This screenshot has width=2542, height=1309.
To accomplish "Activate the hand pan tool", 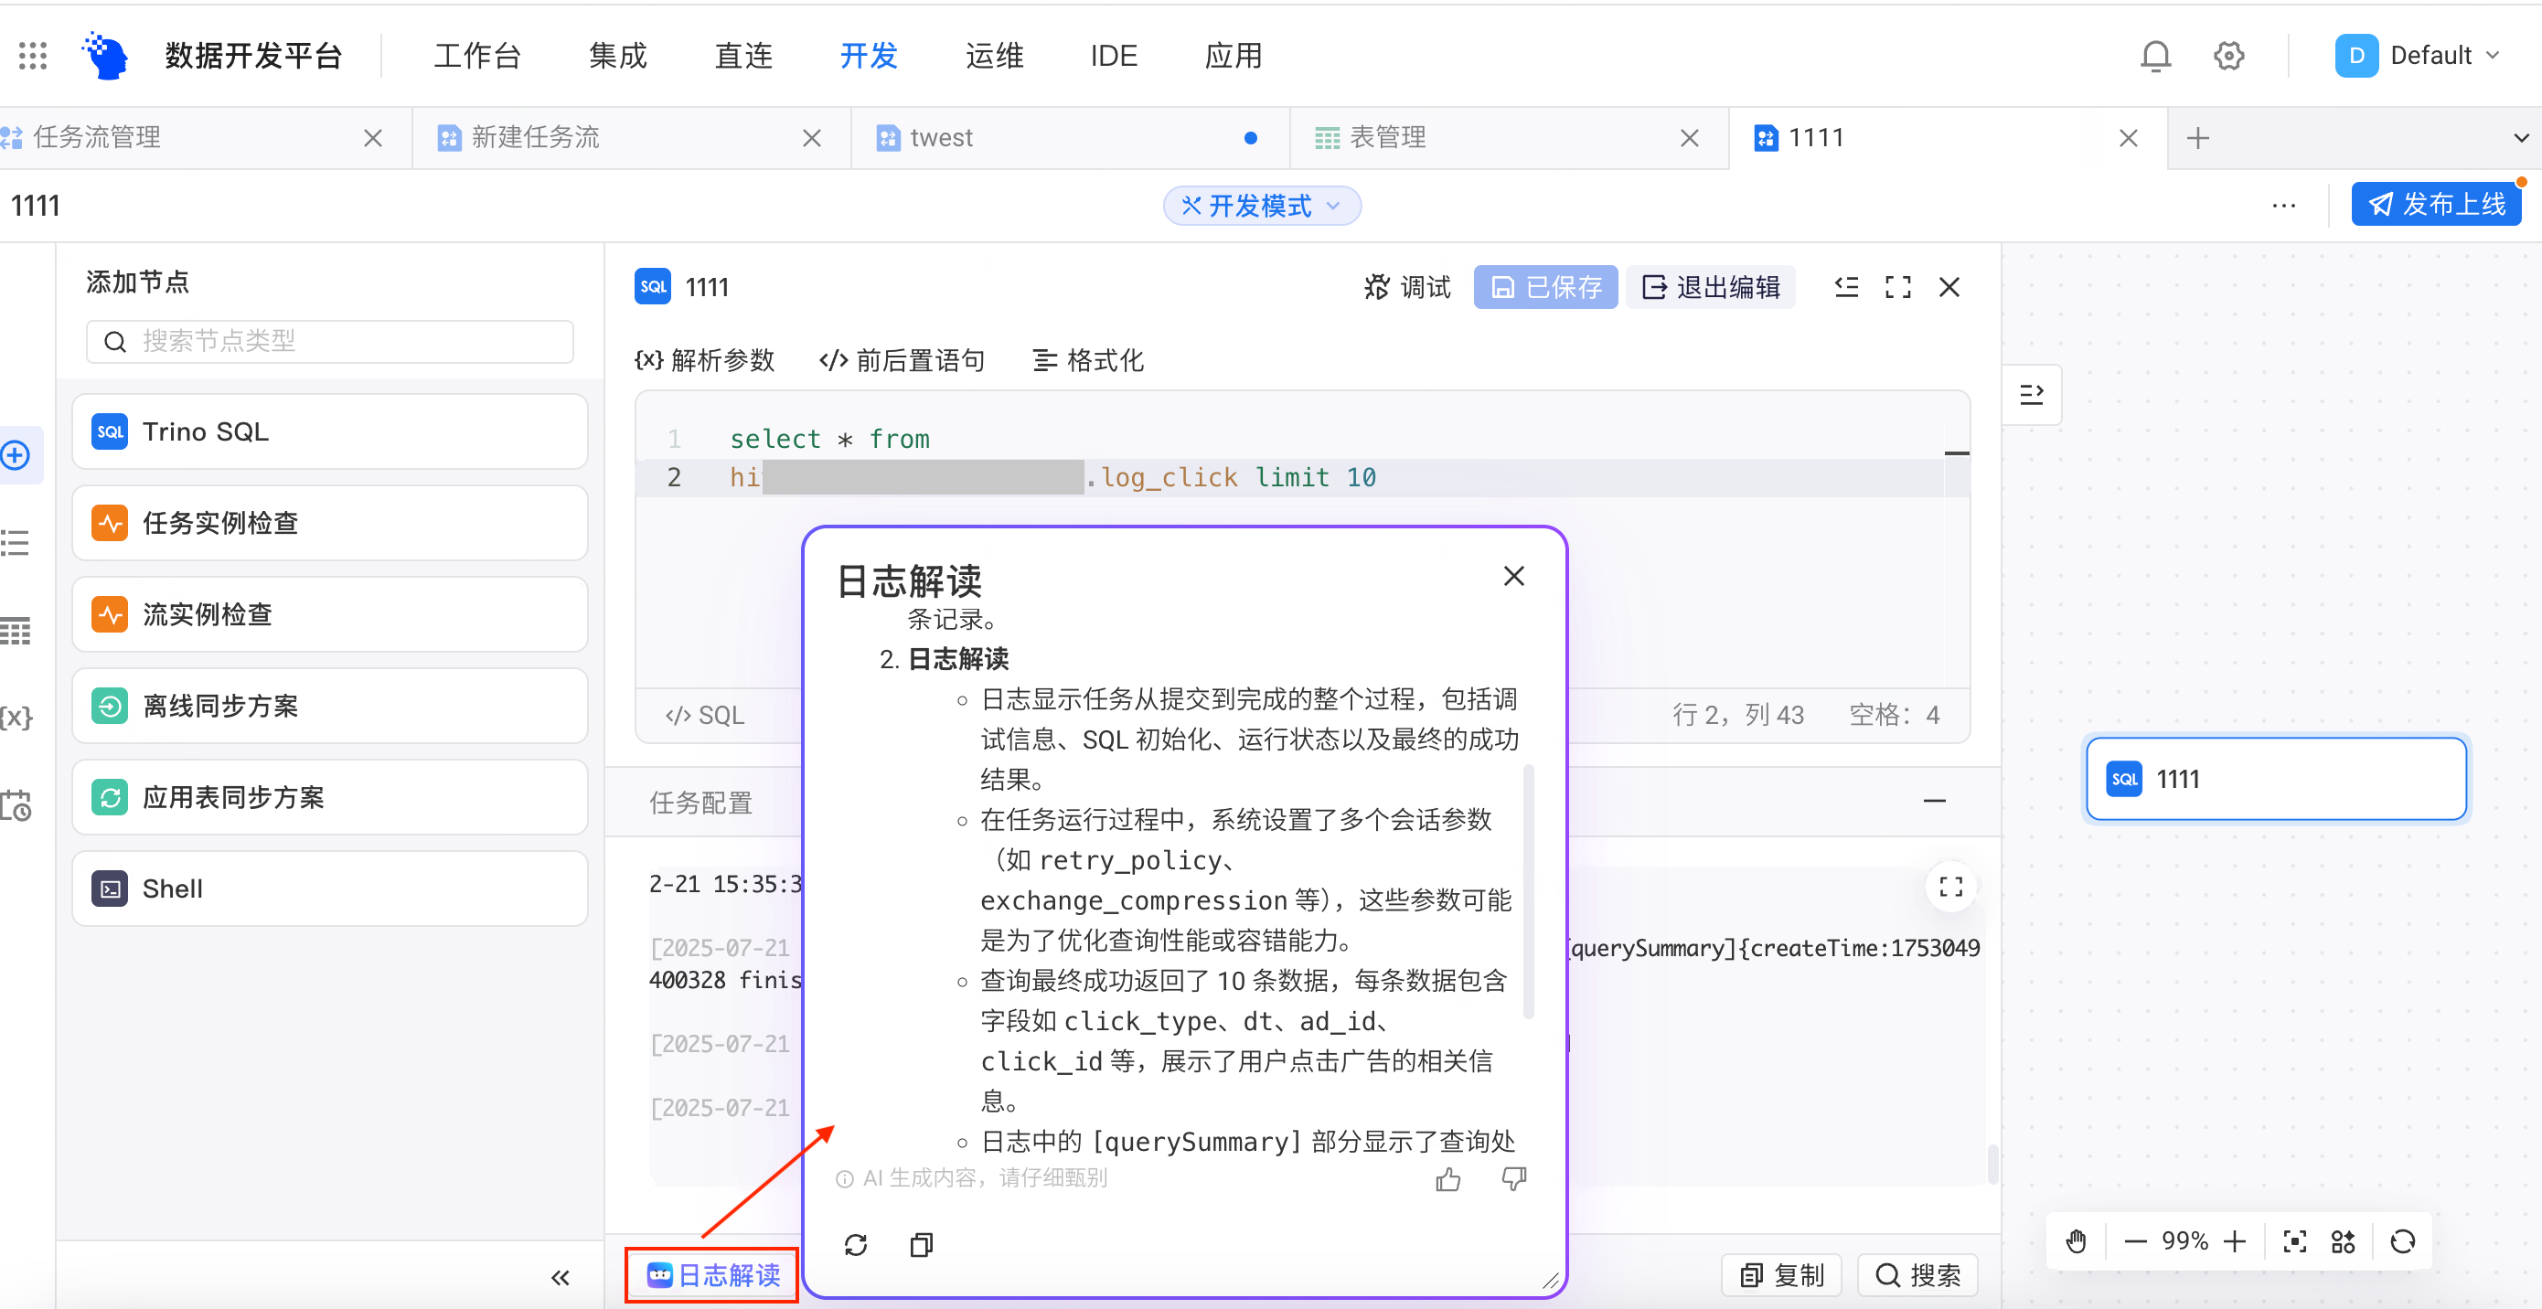I will point(2077,1241).
